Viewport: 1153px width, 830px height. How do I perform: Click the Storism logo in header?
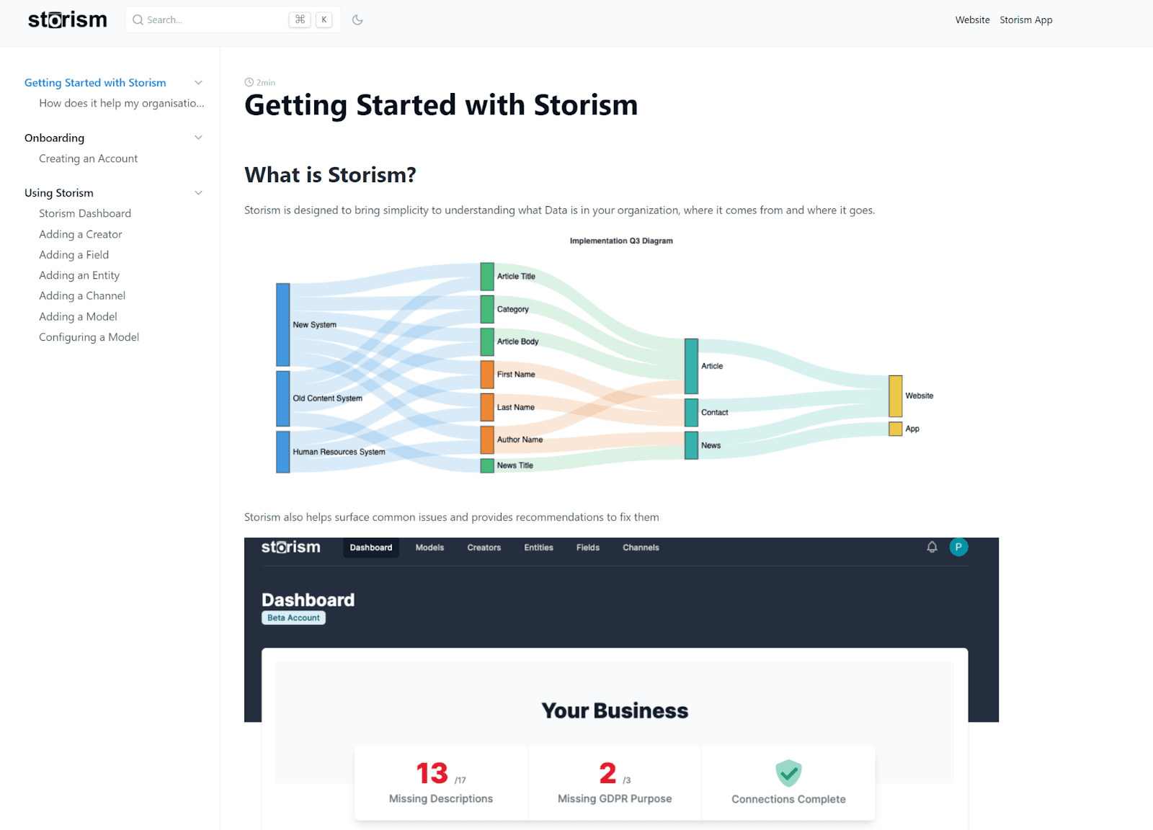pyautogui.click(x=67, y=19)
